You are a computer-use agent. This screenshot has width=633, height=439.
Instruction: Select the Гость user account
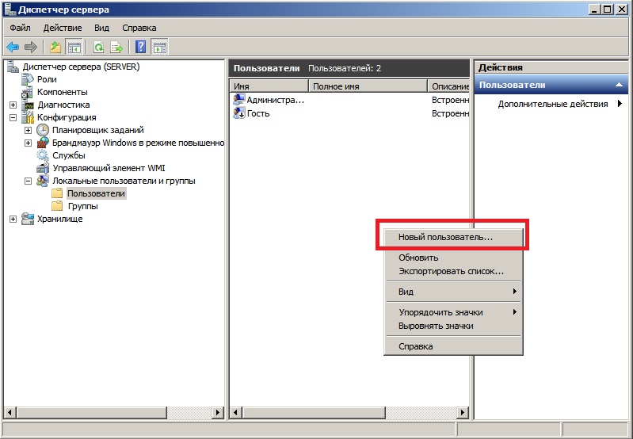[258, 113]
